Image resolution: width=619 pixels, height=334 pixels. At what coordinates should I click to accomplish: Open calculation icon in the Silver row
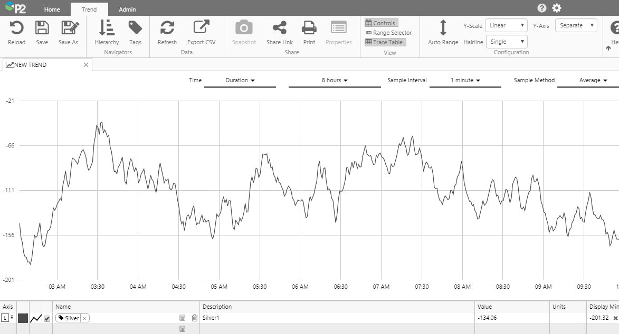(x=183, y=318)
